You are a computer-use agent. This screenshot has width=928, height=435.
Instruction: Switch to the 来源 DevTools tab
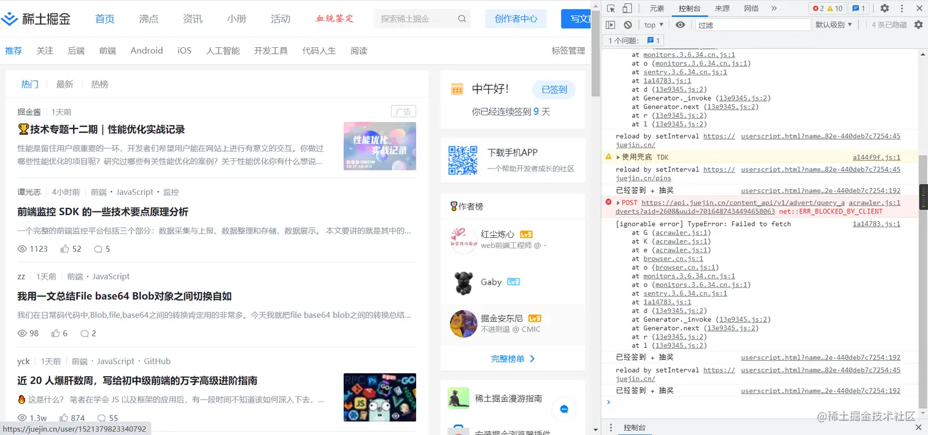pyautogui.click(x=722, y=9)
